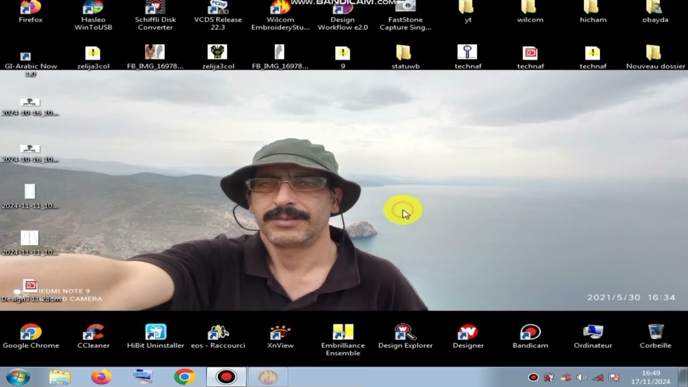Select the eos - Raccourci shortcut
This screenshot has width=688, height=387.
tap(218, 336)
